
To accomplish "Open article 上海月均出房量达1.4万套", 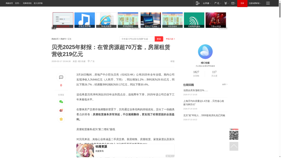I will pyautogui.click(x=204, y=102).
